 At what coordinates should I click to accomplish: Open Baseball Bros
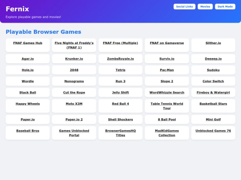pyautogui.click(x=28, y=131)
